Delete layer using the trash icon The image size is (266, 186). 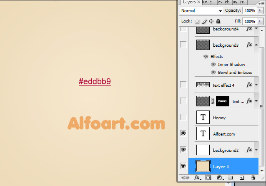(253, 178)
